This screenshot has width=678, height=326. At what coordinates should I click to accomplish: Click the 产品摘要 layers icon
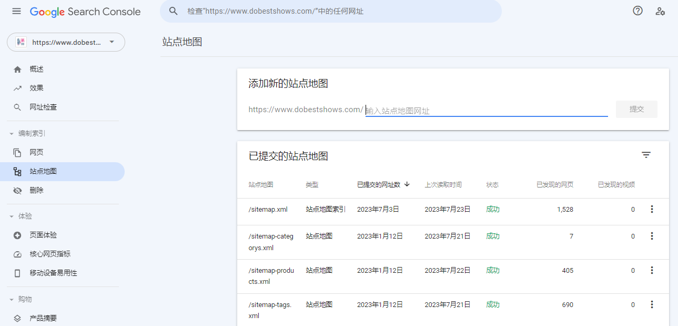click(17, 319)
